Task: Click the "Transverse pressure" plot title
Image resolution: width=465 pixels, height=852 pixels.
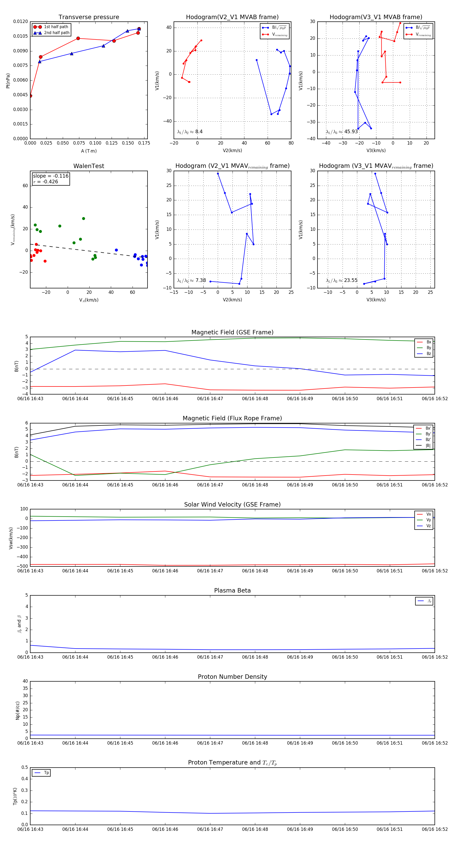Action: 89,17
